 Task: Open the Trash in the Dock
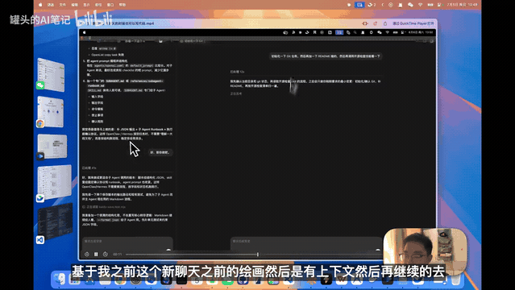(455, 280)
